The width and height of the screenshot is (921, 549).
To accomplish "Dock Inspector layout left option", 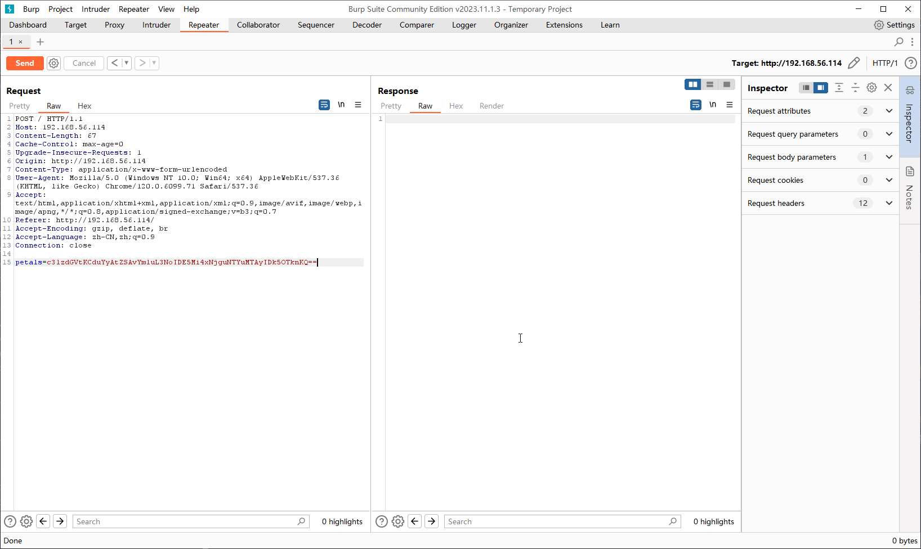I will (806, 88).
